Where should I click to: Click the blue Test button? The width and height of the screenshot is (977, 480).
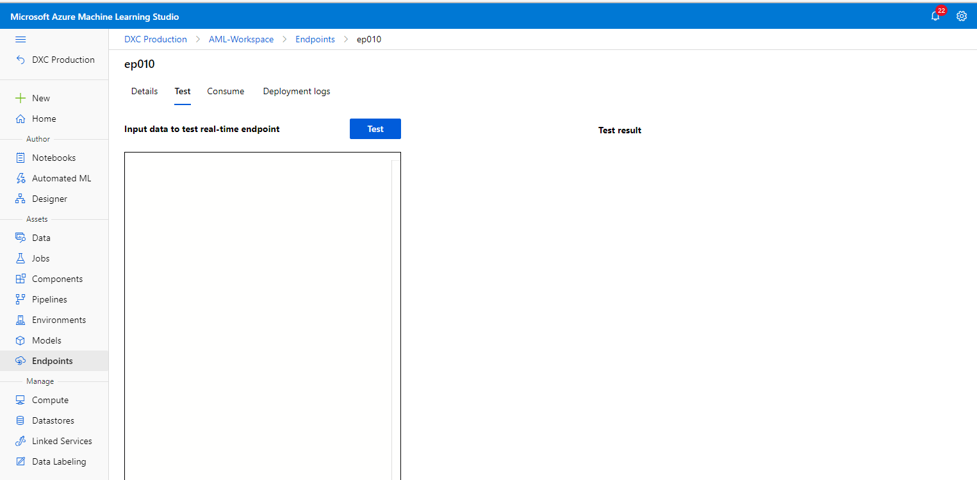[x=375, y=129]
